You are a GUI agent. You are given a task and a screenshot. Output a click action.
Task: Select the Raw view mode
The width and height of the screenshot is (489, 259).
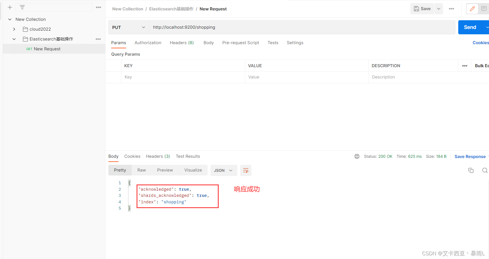(142, 170)
